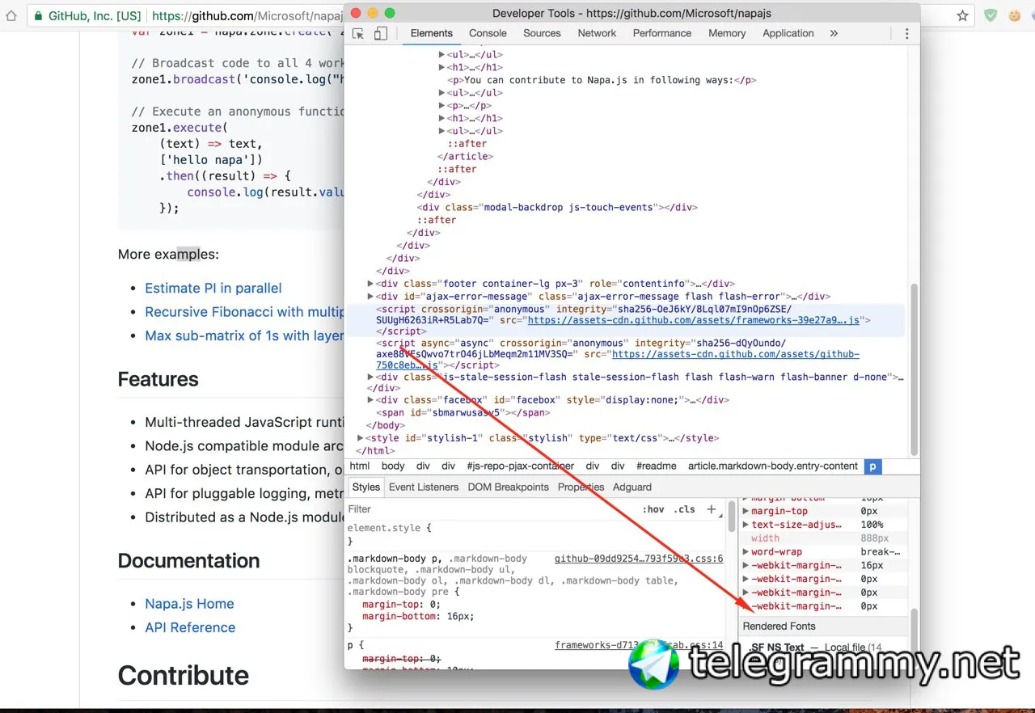
Task: Show more DevTools tabs via the chevron
Action: (x=834, y=33)
